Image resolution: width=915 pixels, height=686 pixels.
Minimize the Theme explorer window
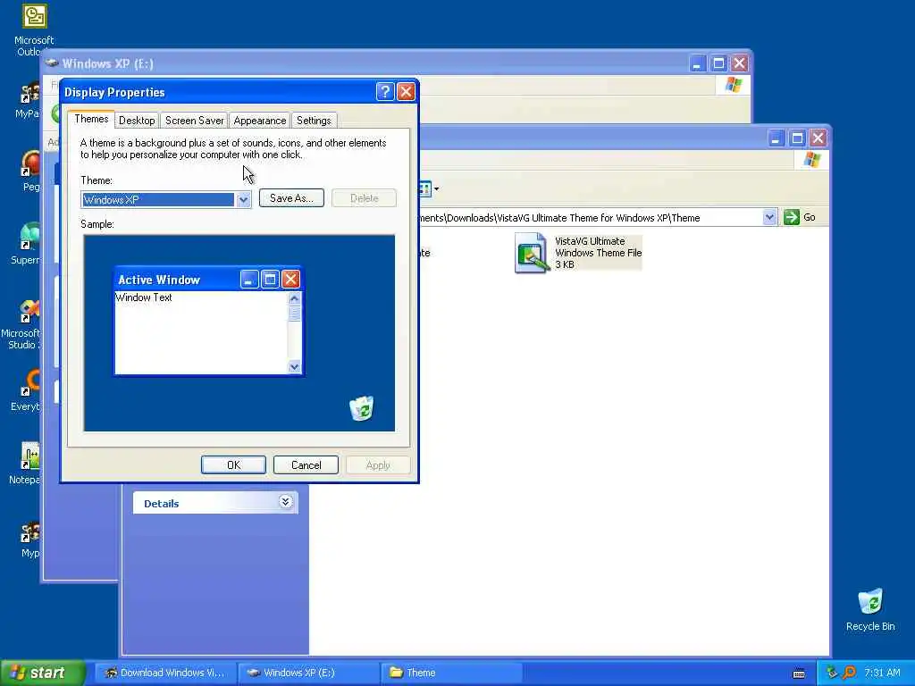776,138
